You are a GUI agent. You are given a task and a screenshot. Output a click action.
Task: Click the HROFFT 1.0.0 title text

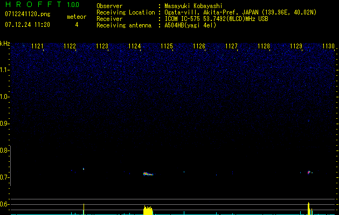tap(42, 4)
